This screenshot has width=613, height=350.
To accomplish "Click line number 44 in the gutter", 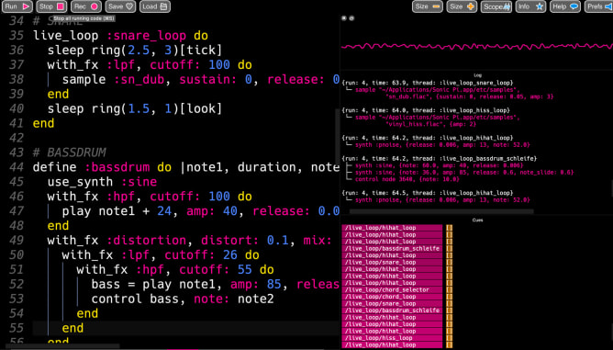I will [16, 167].
